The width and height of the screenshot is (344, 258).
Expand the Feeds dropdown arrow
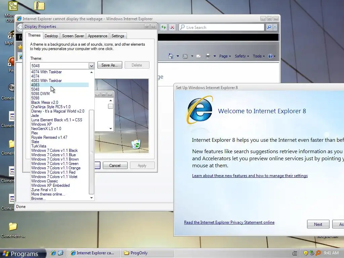point(192,56)
